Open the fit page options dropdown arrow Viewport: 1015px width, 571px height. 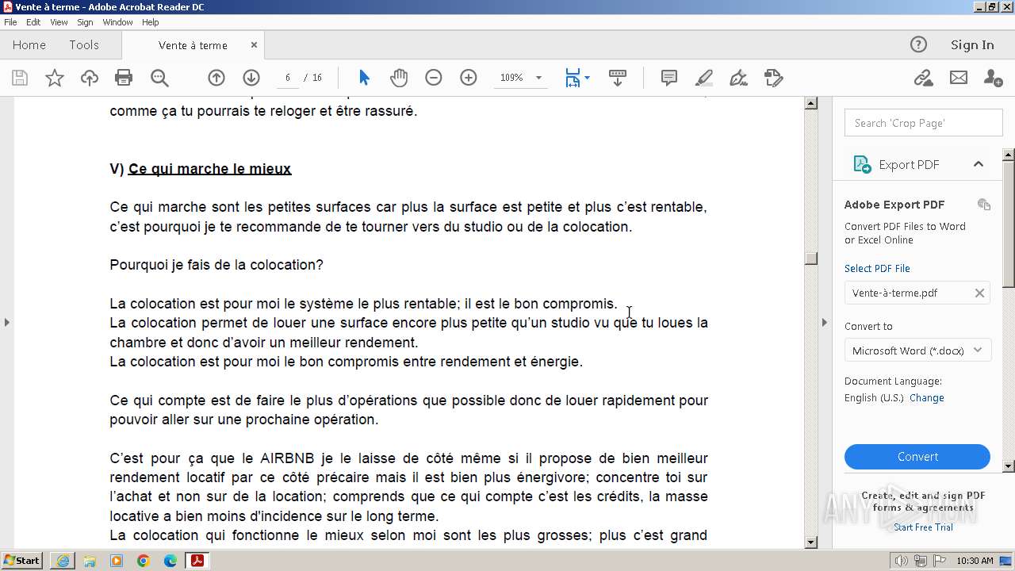point(587,78)
